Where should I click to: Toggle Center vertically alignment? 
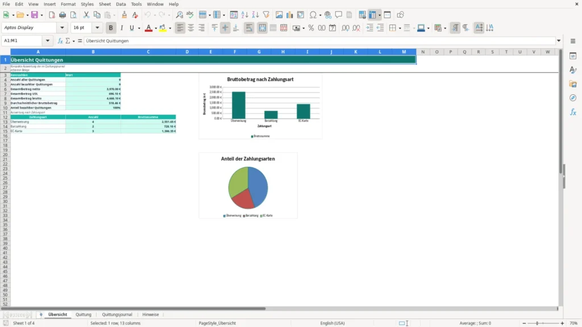coord(225,28)
